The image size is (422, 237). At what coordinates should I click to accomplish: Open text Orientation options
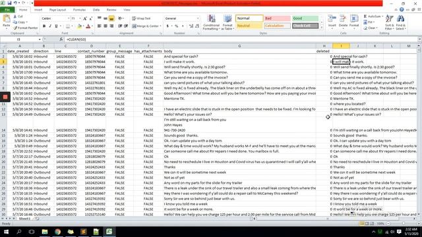click(121, 18)
